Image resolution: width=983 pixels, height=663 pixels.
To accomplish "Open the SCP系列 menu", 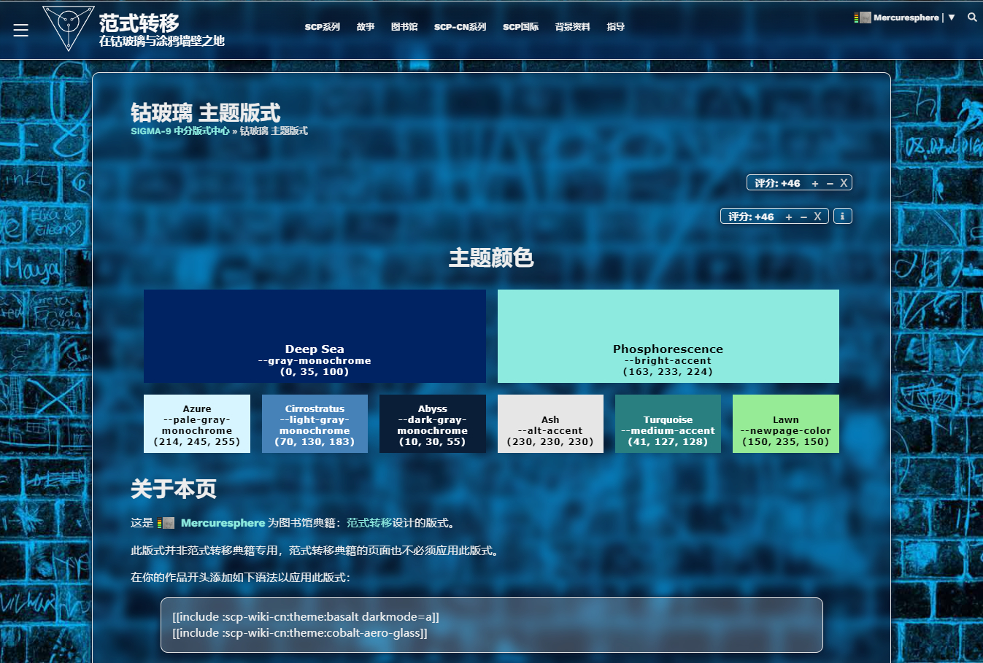I will click(322, 27).
